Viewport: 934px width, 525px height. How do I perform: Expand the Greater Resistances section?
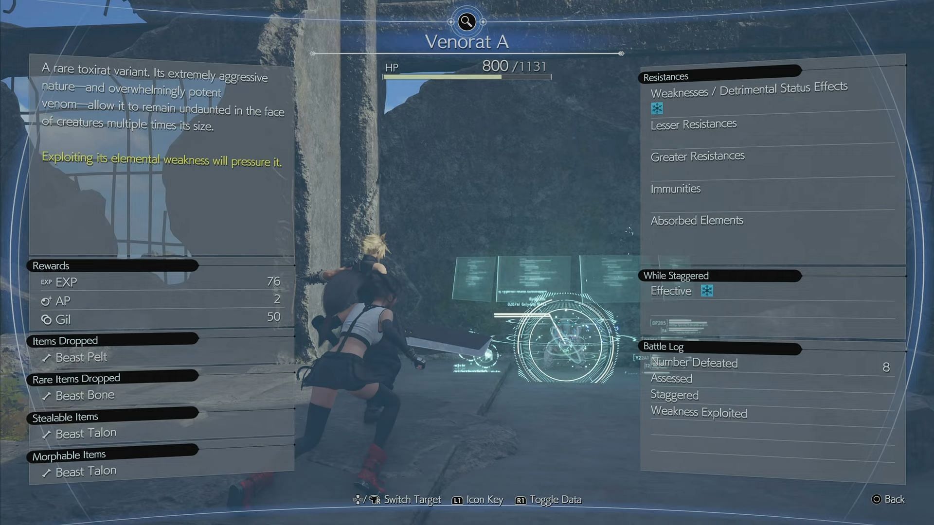pyautogui.click(x=697, y=156)
